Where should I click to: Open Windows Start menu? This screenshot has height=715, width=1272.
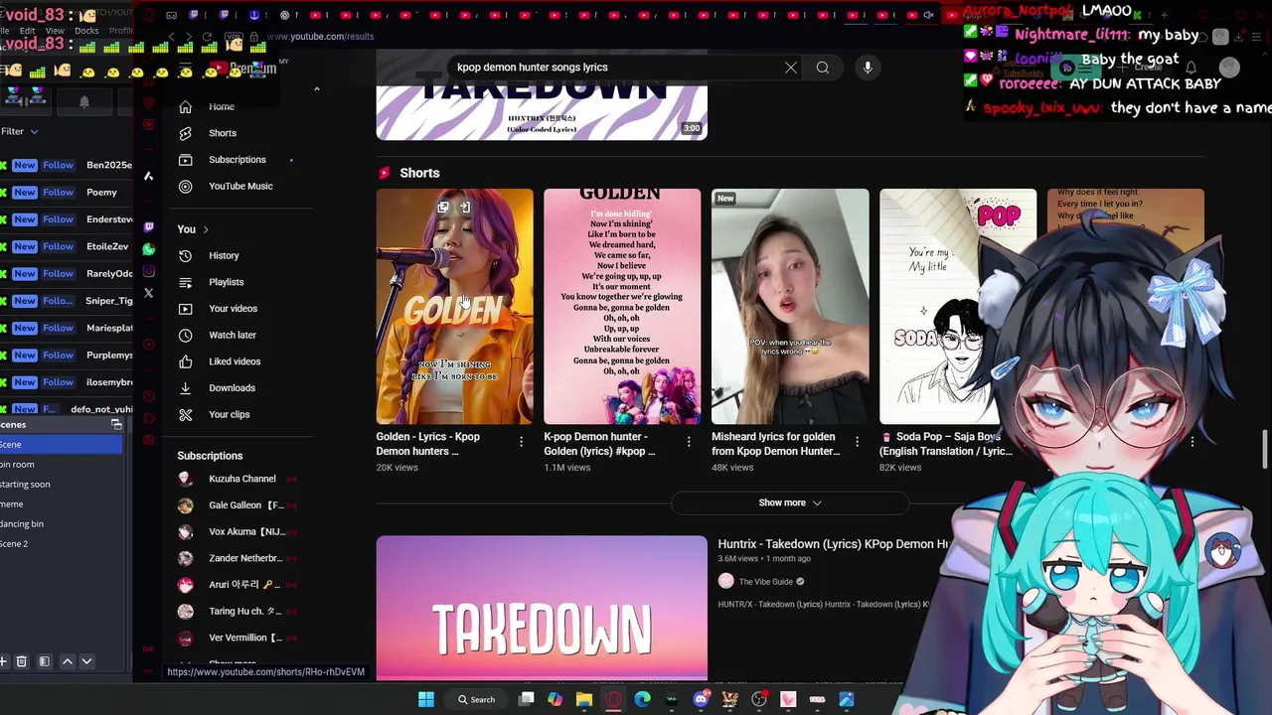click(x=426, y=699)
